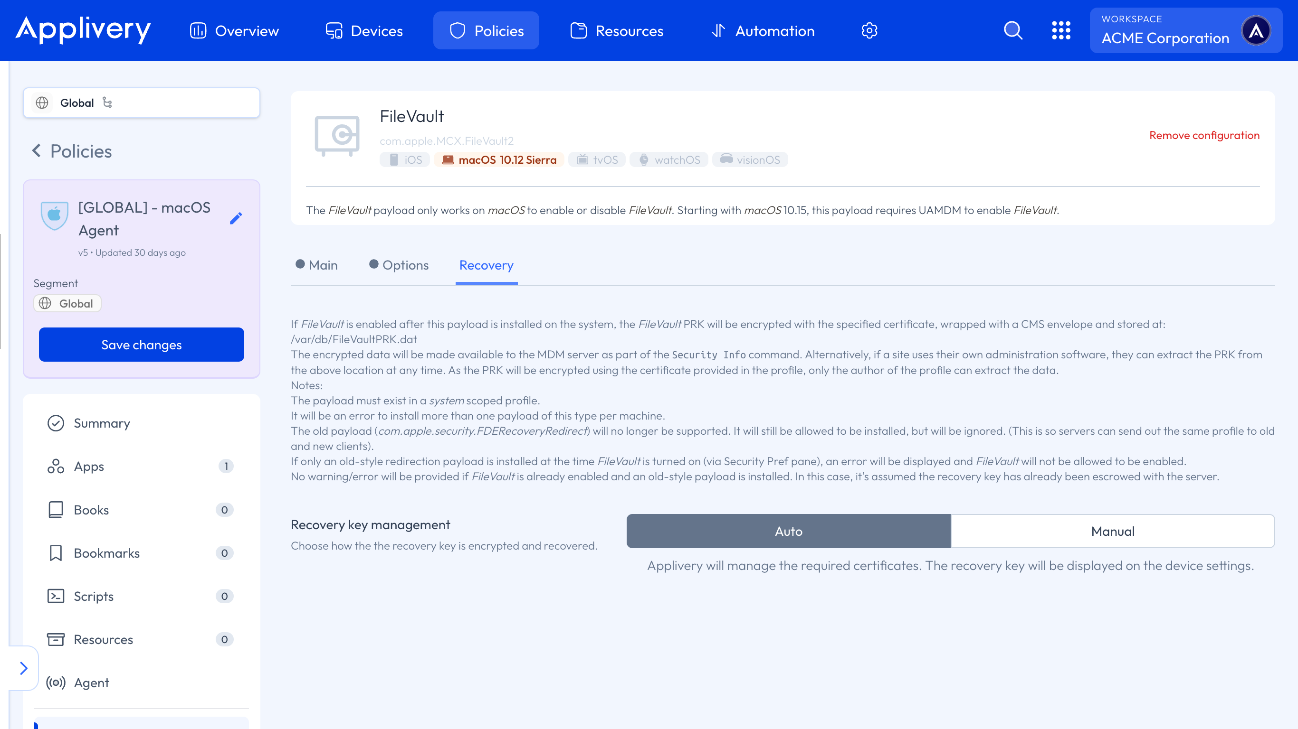
Task: Click the FileVault heading text
Action: [411, 116]
